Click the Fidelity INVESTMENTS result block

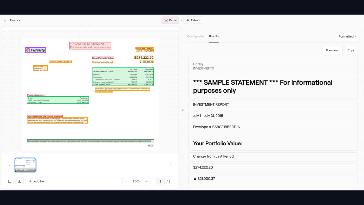(x=273, y=66)
